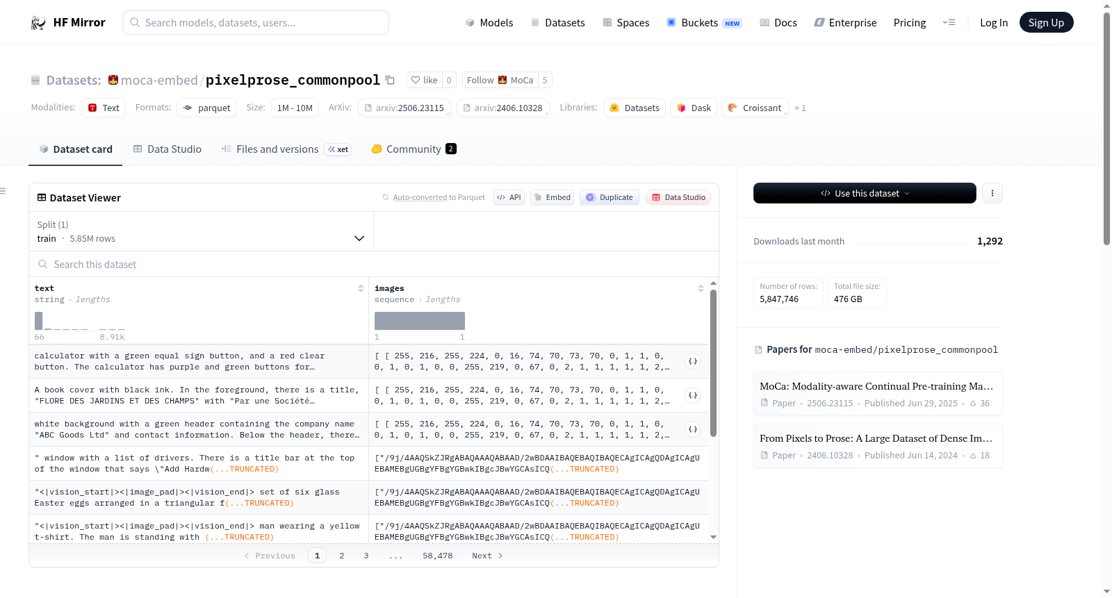Click the like count 0 badge
Image resolution: width=1112 pixels, height=598 pixels.
click(x=449, y=81)
